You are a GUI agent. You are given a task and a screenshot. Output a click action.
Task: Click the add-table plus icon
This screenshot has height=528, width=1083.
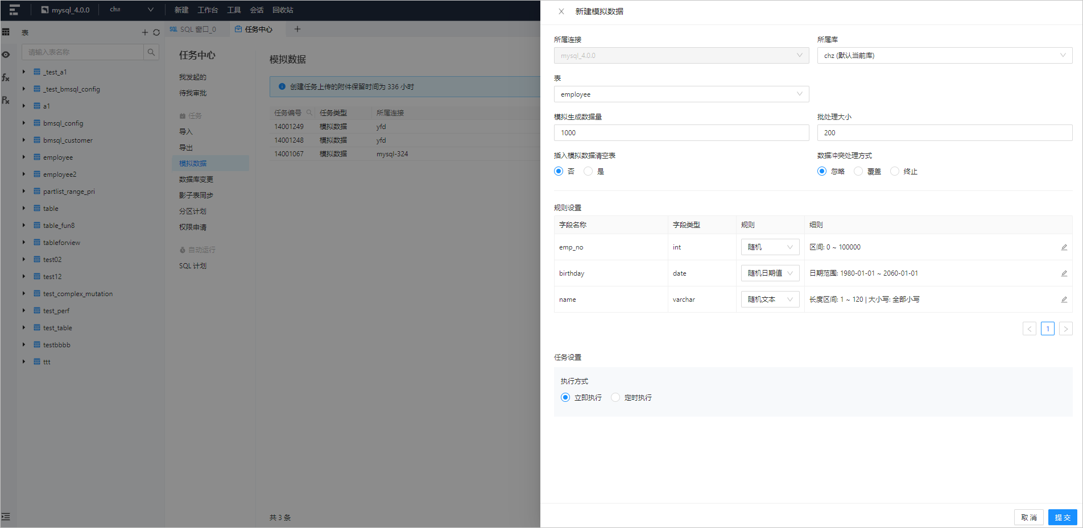[144, 32]
